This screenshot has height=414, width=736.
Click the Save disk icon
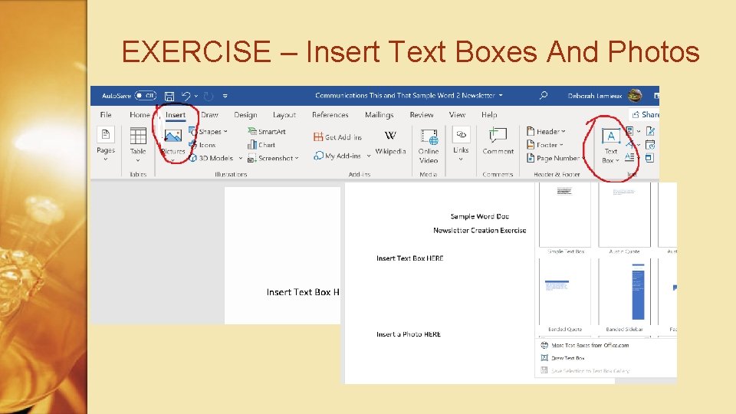coord(169,97)
